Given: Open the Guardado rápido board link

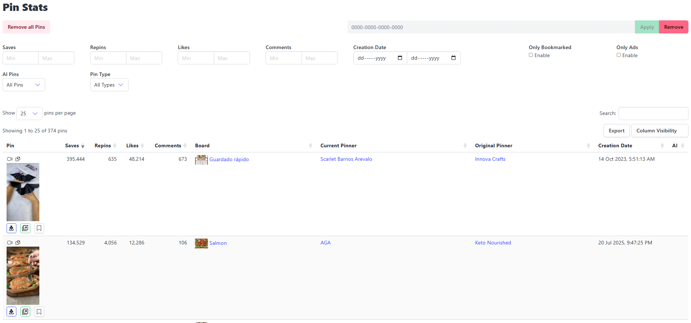Looking at the screenshot, I should point(229,159).
